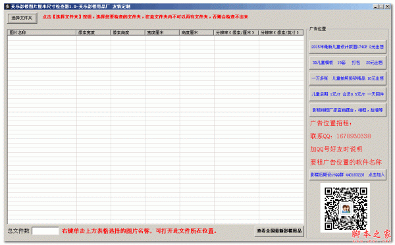Screen dimensions: 395x245
Task: Click the QR code image
Action: (x=346, y=208)
